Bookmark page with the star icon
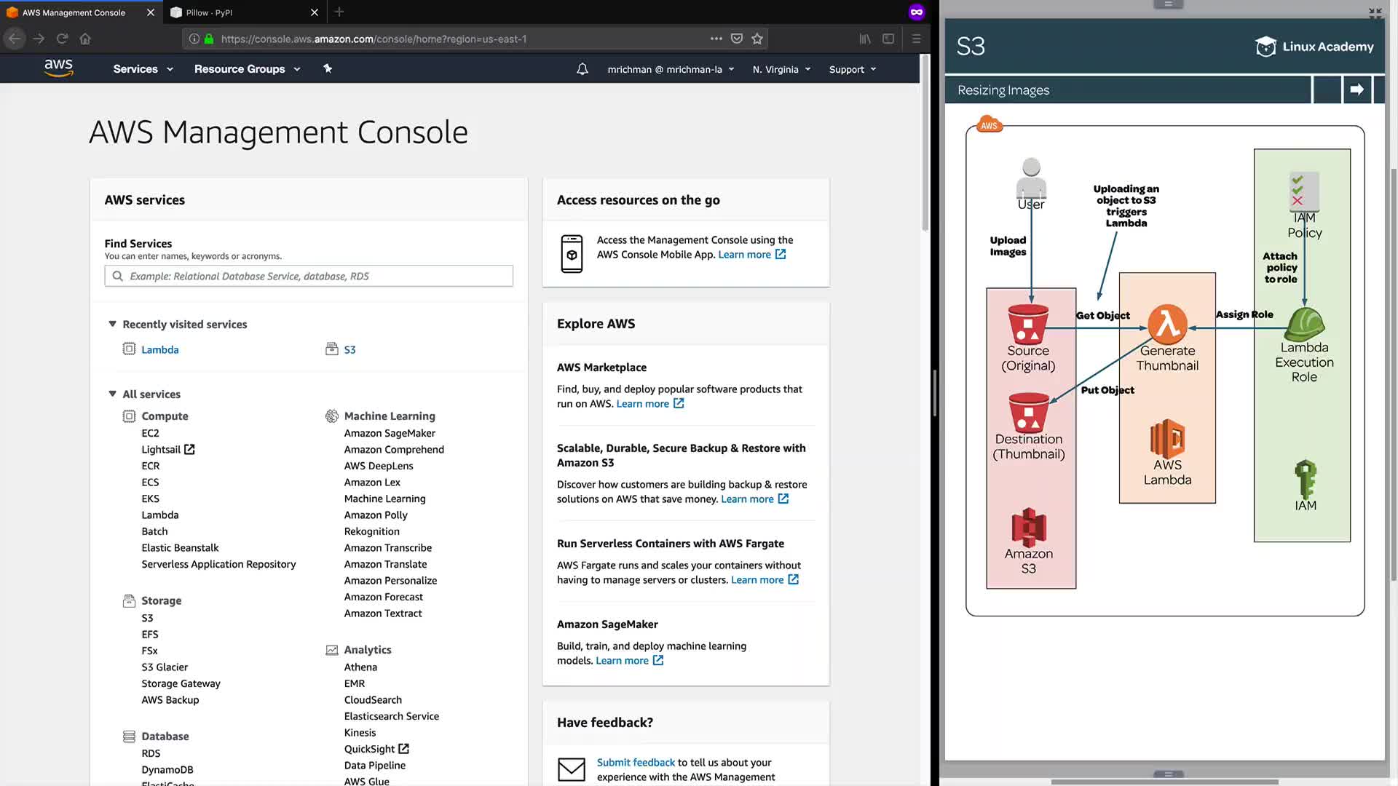The width and height of the screenshot is (1398, 786). (x=757, y=39)
